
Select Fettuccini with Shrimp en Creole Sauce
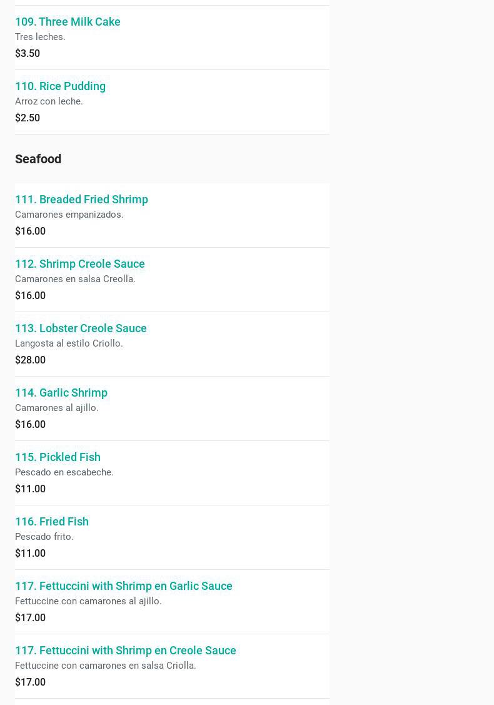[126, 651]
